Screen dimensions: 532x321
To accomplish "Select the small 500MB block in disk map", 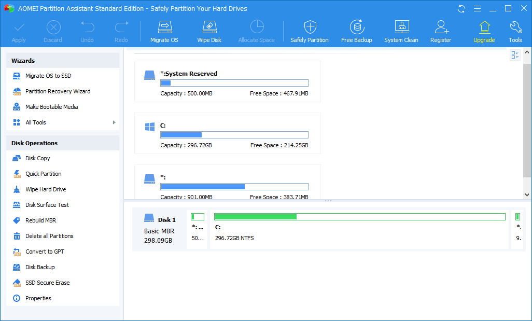I will pyautogui.click(x=197, y=230).
